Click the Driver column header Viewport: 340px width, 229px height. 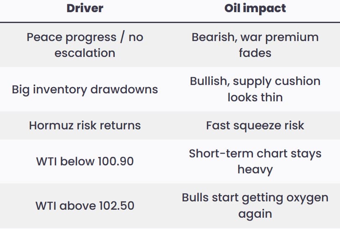point(85,8)
